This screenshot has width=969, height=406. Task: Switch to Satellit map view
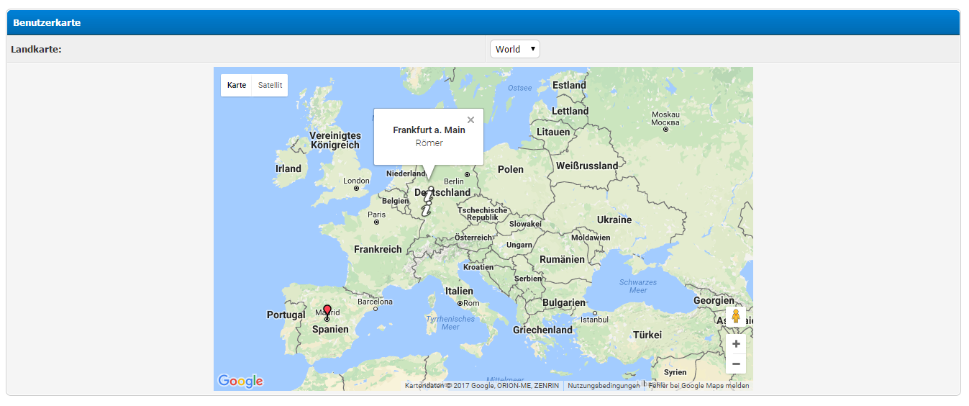click(x=270, y=85)
